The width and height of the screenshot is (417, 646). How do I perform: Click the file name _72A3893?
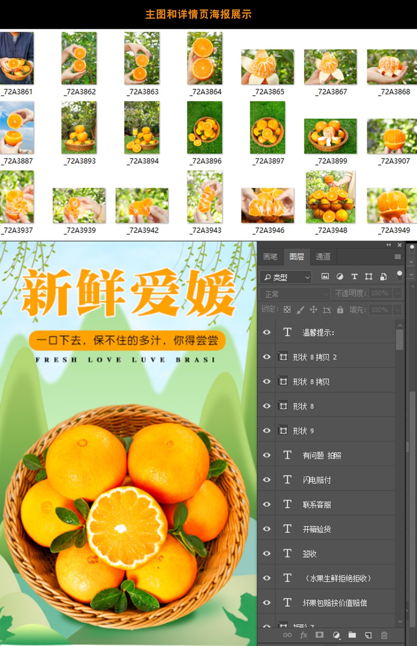(80, 161)
